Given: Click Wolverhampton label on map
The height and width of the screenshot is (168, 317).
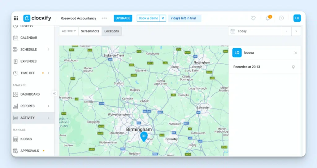Looking at the screenshot, I should point(119,115).
